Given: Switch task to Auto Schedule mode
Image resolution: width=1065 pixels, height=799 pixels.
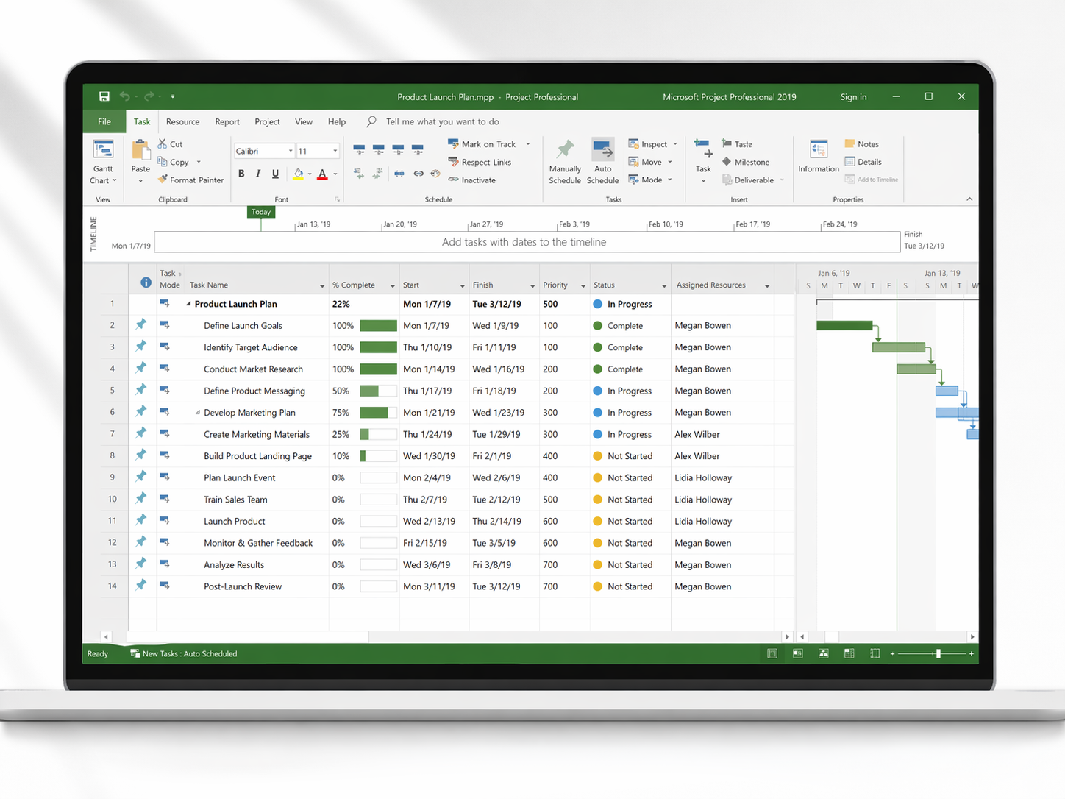Looking at the screenshot, I should 603,162.
